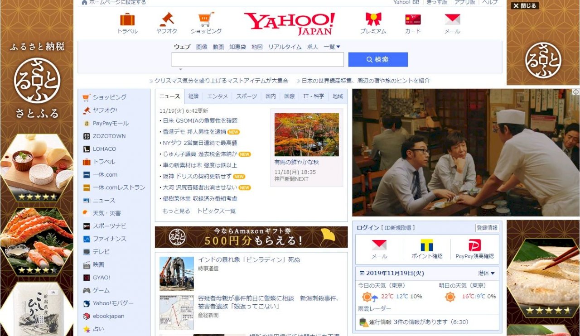The image size is (580, 336).
Task: Click the ファイナンス chart icon
Action: tap(87, 239)
